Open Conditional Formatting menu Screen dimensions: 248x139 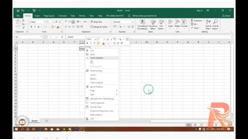pyautogui.click(x=143, y=25)
